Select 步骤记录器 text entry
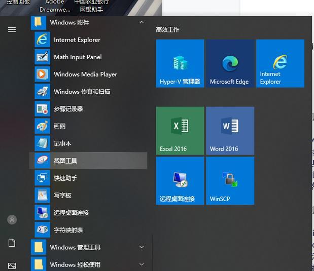 point(68,109)
